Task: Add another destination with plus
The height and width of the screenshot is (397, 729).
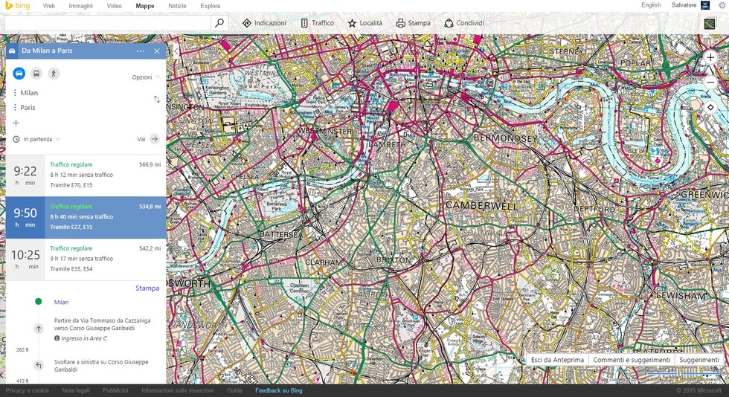Action: click(x=16, y=123)
